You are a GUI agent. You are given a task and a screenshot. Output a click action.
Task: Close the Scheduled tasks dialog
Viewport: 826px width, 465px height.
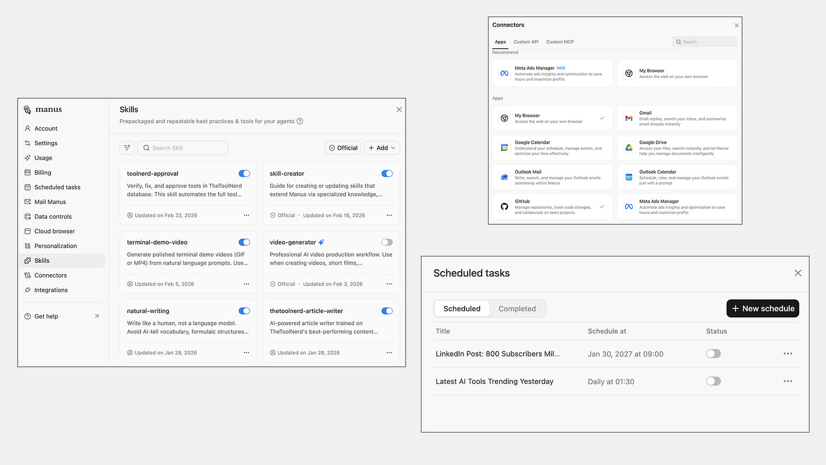point(798,273)
